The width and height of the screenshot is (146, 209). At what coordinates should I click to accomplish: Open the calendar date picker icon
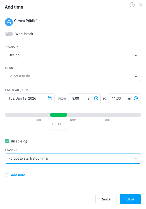click(x=50, y=98)
